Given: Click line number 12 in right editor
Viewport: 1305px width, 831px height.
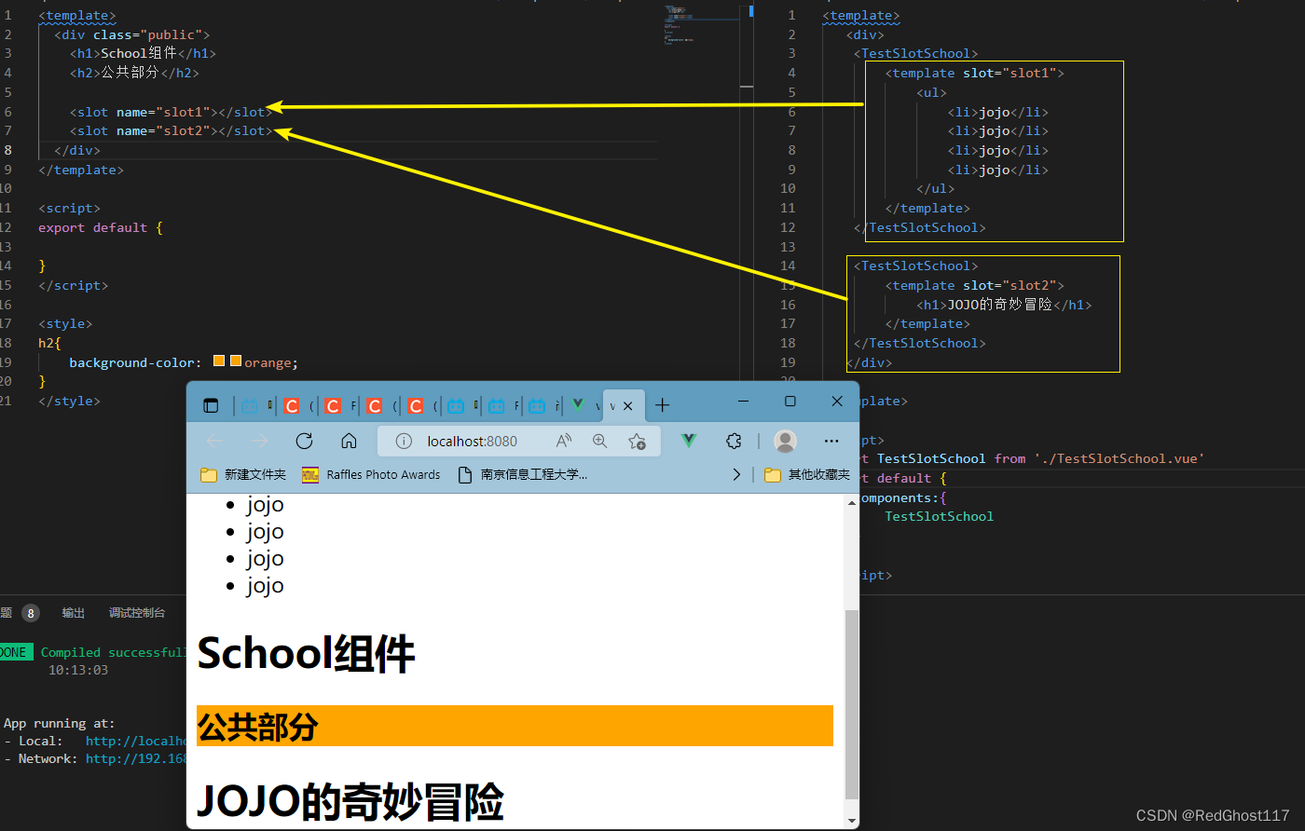Looking at the screenshot, I should click(788, 227).
